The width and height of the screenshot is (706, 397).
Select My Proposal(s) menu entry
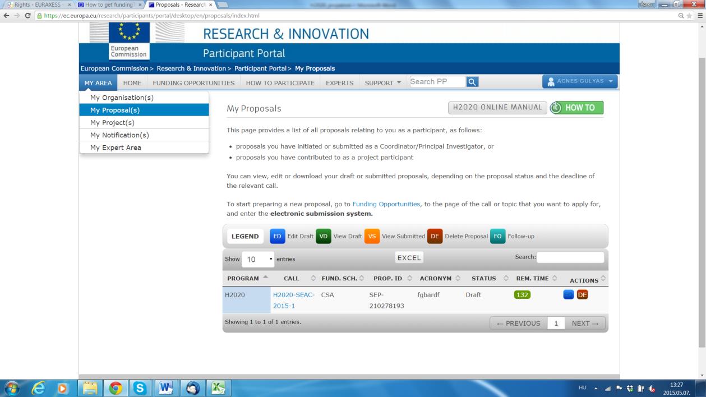click(x=144, y=110)
